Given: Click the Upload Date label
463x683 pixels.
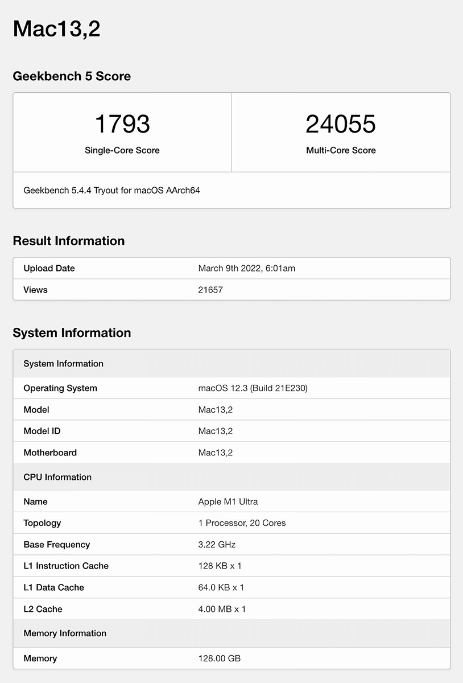Looking at the screenshot, I should tap(49, 268).
